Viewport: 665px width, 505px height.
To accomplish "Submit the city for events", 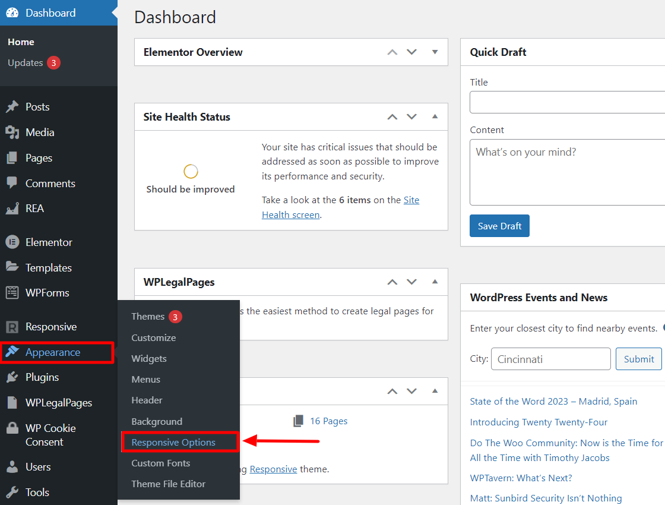I will tap(638, 359).
